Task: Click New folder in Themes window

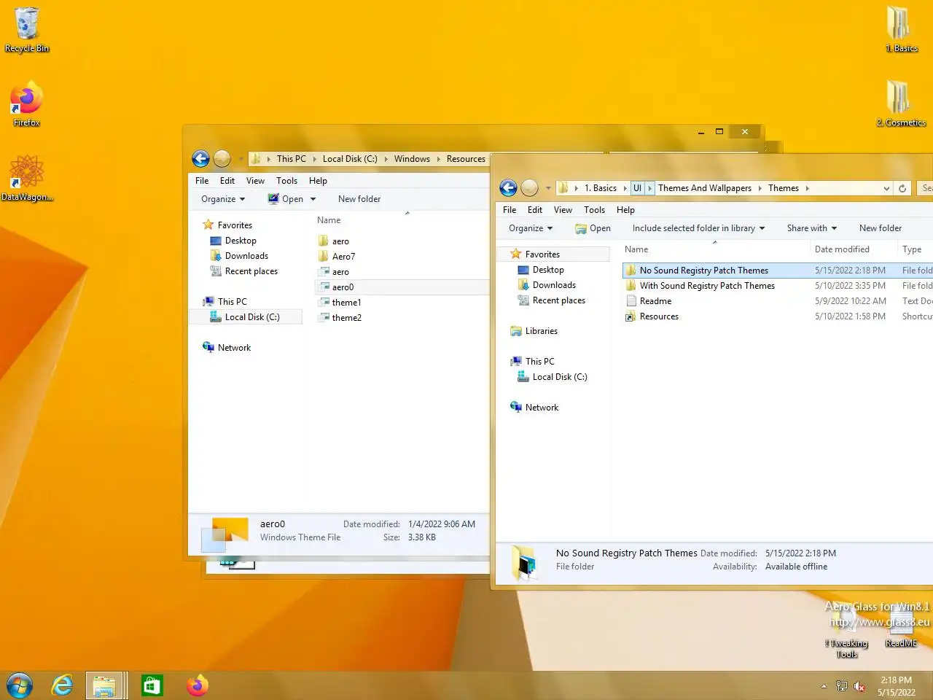Action: (880, 228)
